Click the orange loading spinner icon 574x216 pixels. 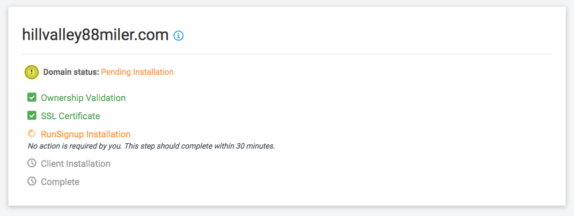tap(32, 134)
